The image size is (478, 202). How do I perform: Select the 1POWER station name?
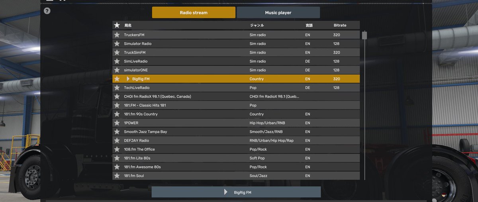[131, 123]
